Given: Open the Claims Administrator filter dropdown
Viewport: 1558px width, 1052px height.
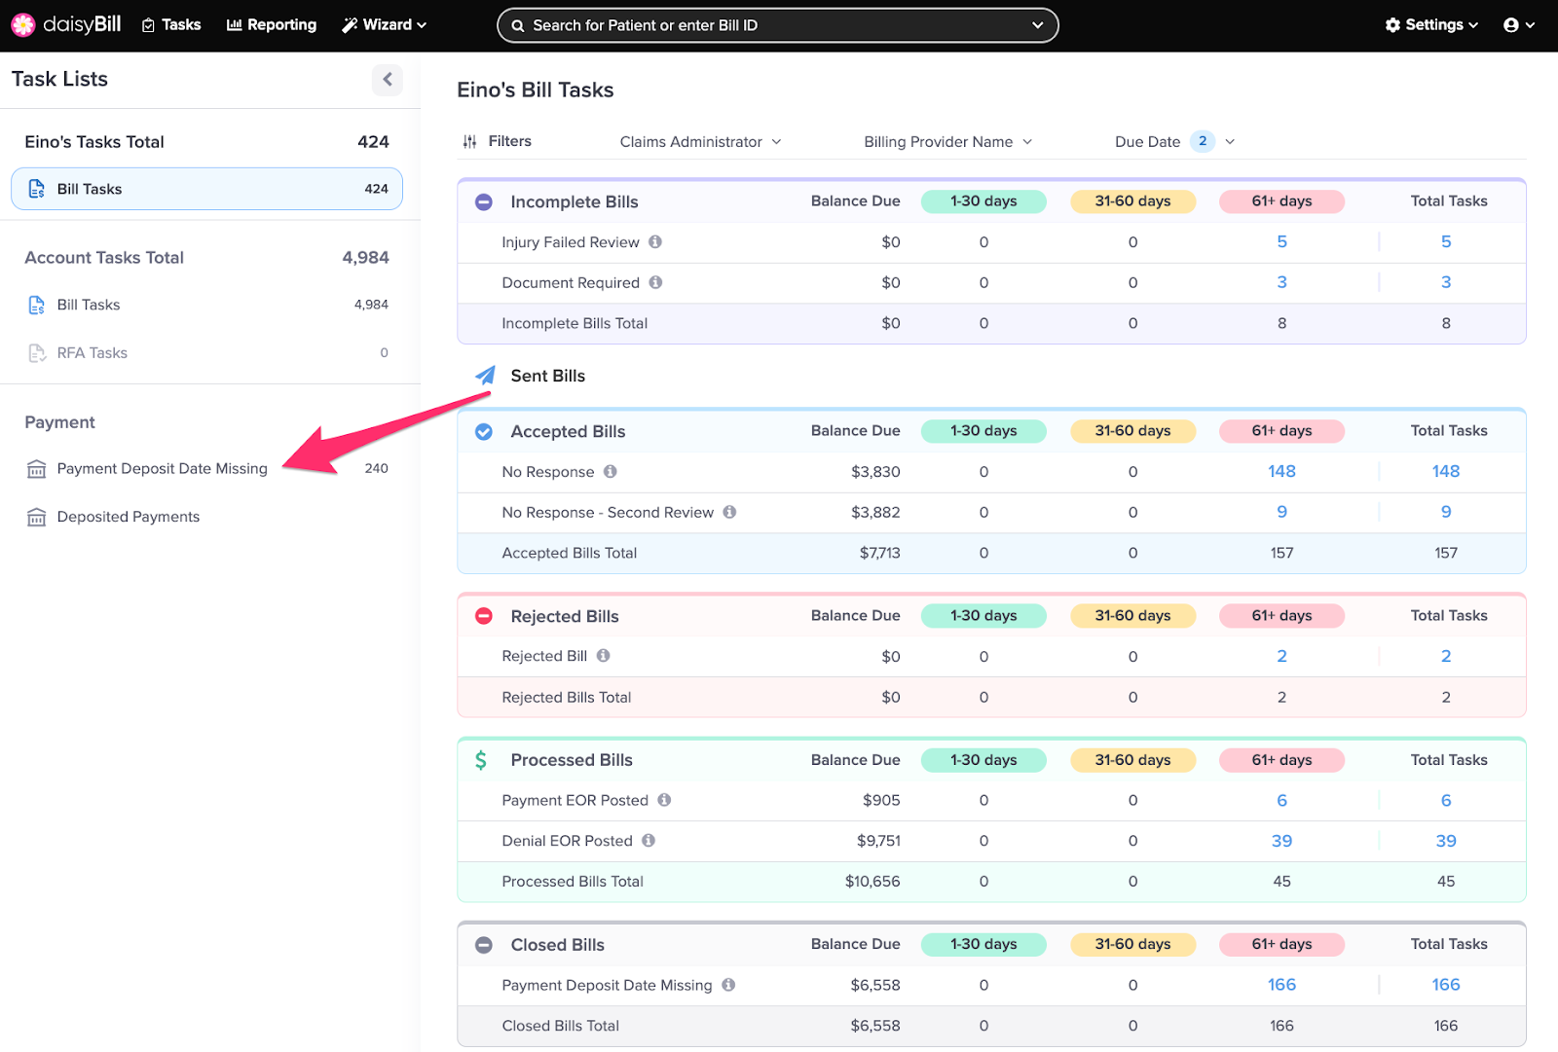Looking at the screenshot, I should coord(700,142).
